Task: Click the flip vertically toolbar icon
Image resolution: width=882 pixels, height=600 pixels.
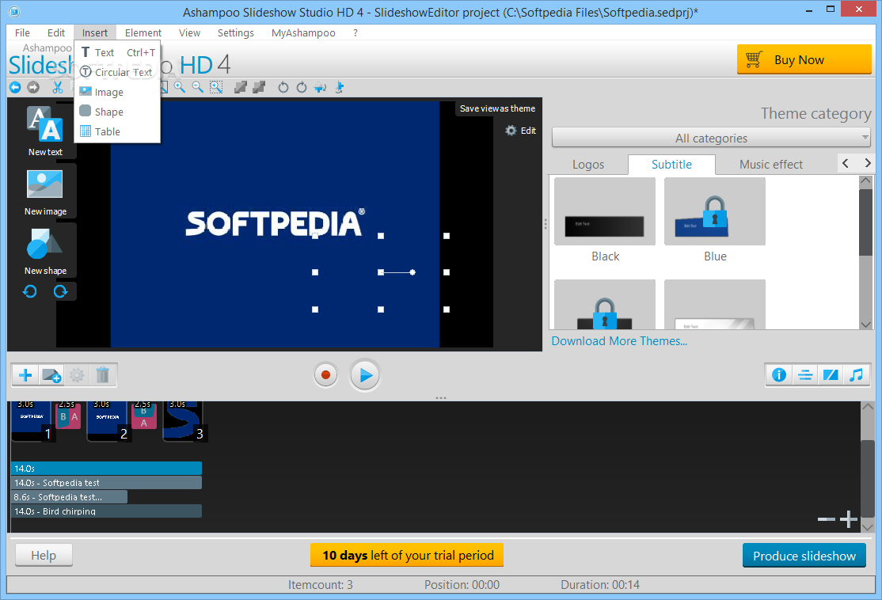Action: 339,87
